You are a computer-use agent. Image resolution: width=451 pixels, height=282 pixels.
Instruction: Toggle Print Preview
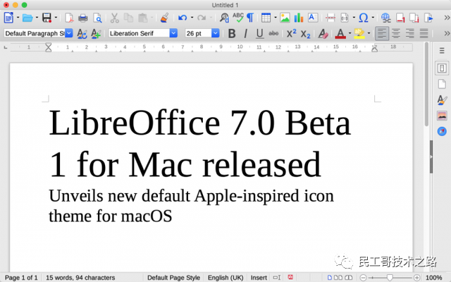click(x=97, y=18)
